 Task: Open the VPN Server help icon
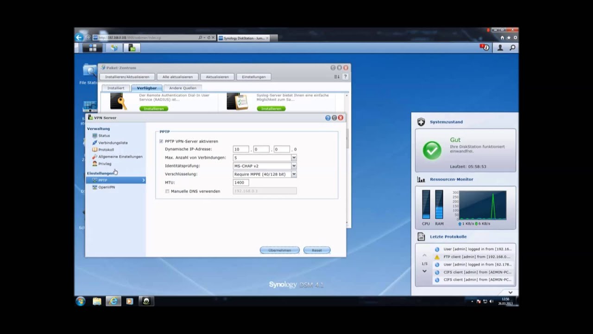coord(328,118)
